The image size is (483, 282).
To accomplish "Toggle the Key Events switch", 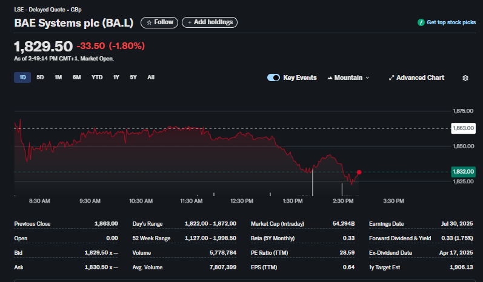I will coord(273,77).
